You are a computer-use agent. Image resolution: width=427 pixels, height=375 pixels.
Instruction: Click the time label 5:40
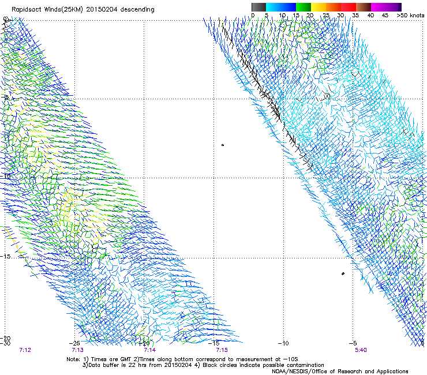click(361, 350)
